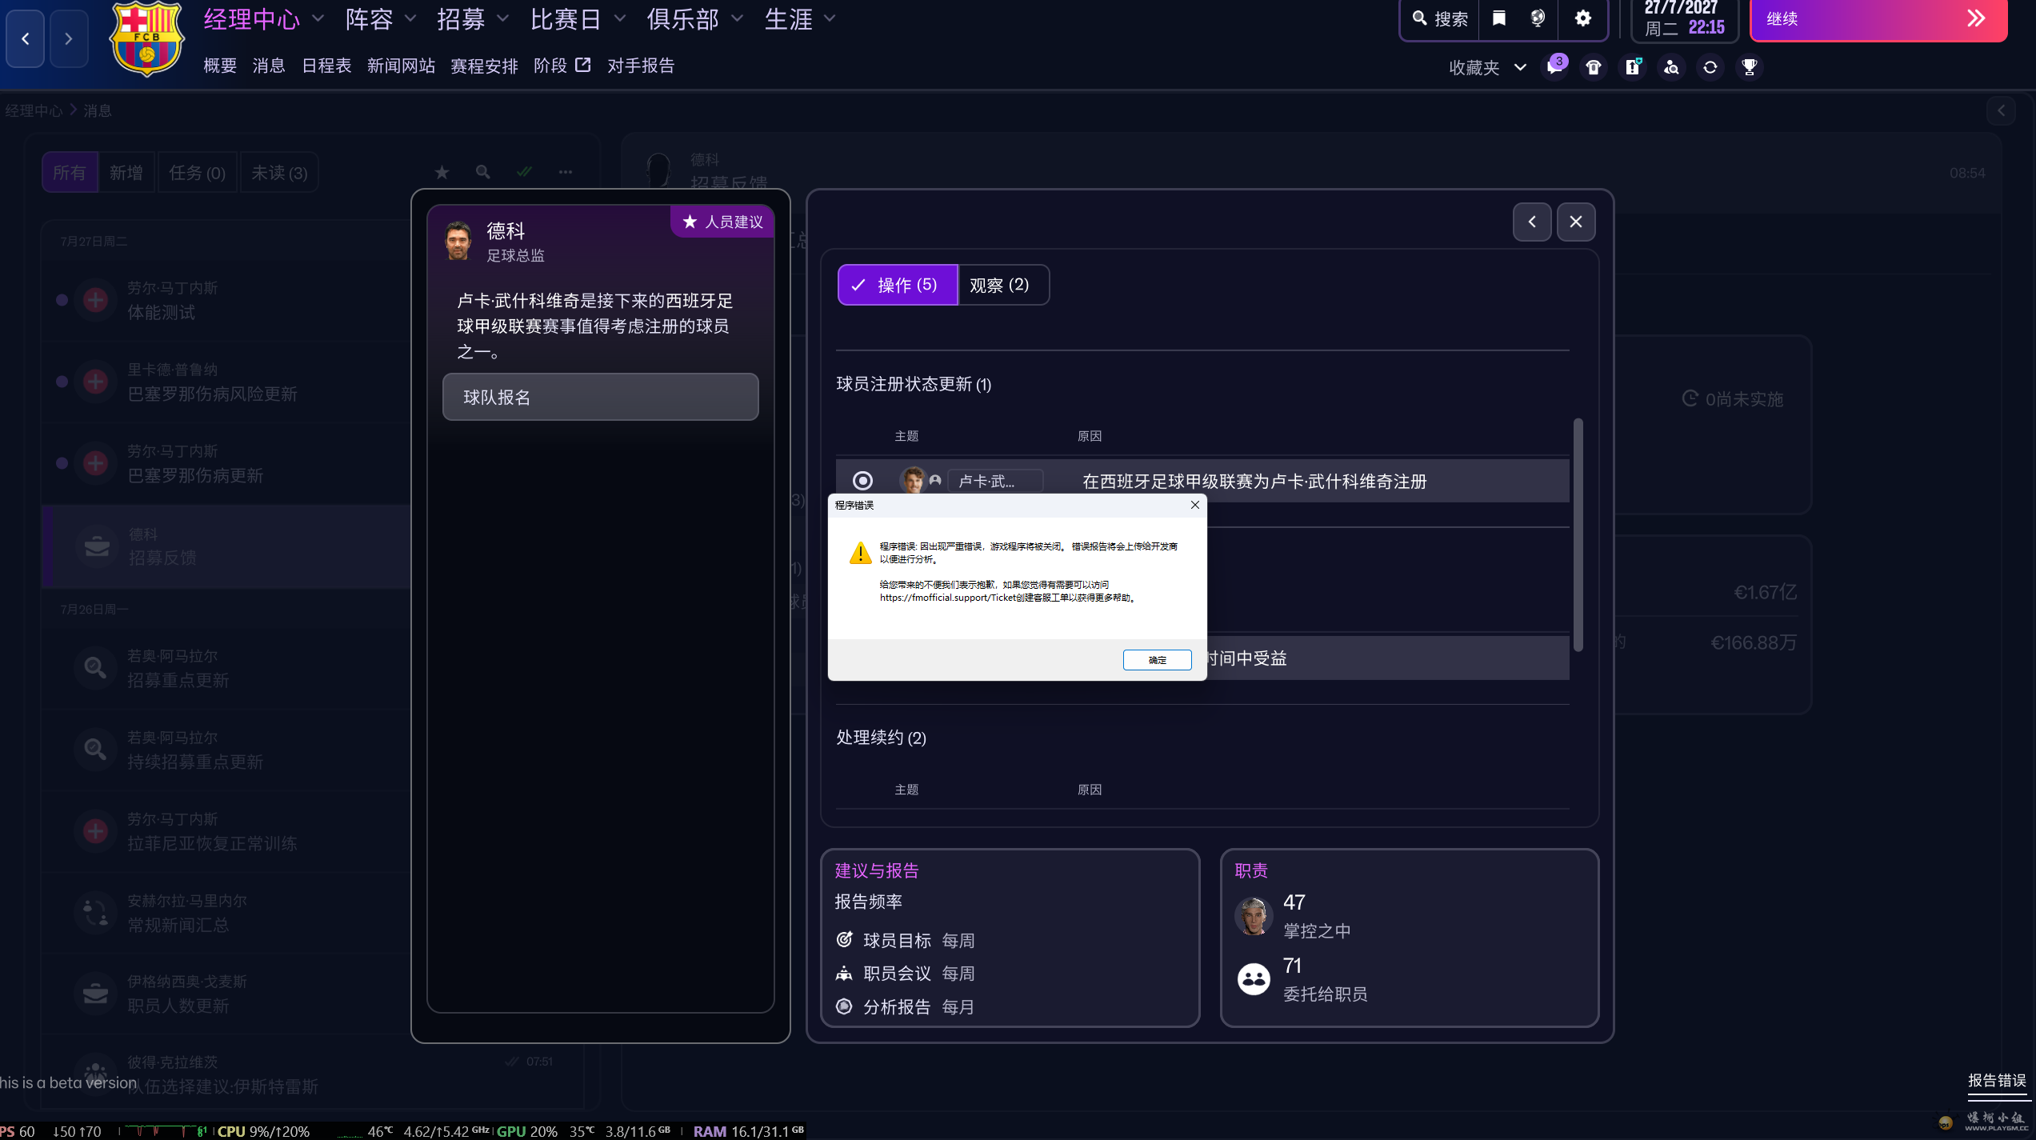Click 确定 in the error dialog
Screen dimensions: 2036x1140
1157,660
